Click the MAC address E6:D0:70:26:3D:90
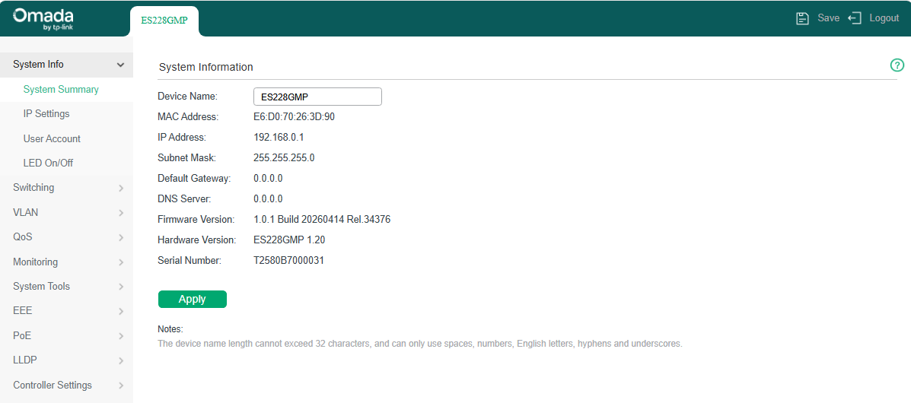911x403 pixels. tap(294, 117)
